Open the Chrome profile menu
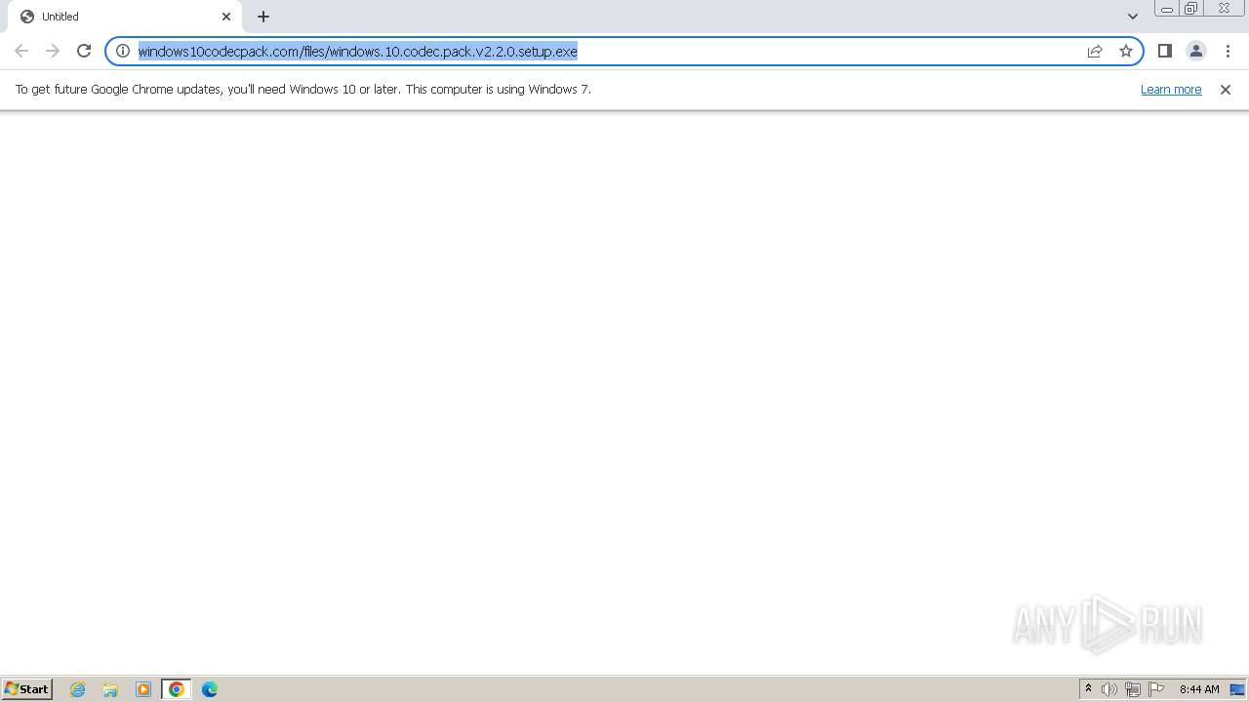This screenshot has height=702, width=1249. coord(1196,51)
